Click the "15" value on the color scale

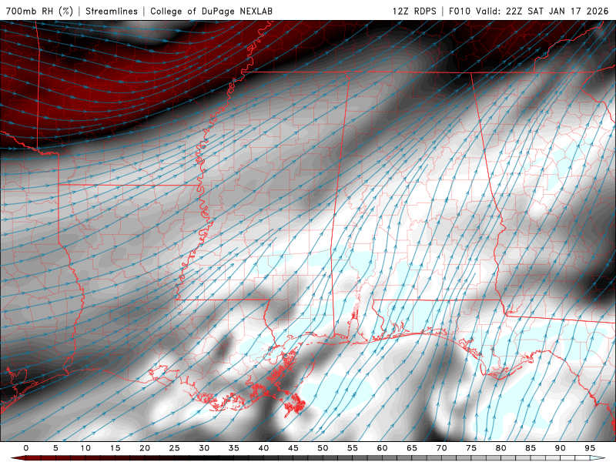click(x=115, y=448)
